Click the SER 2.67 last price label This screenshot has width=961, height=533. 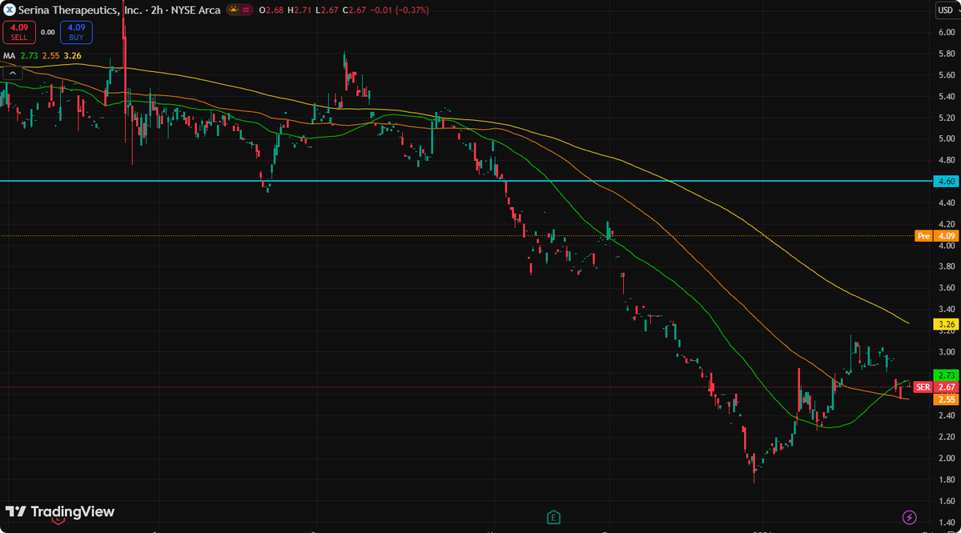(x=936, y=387)
